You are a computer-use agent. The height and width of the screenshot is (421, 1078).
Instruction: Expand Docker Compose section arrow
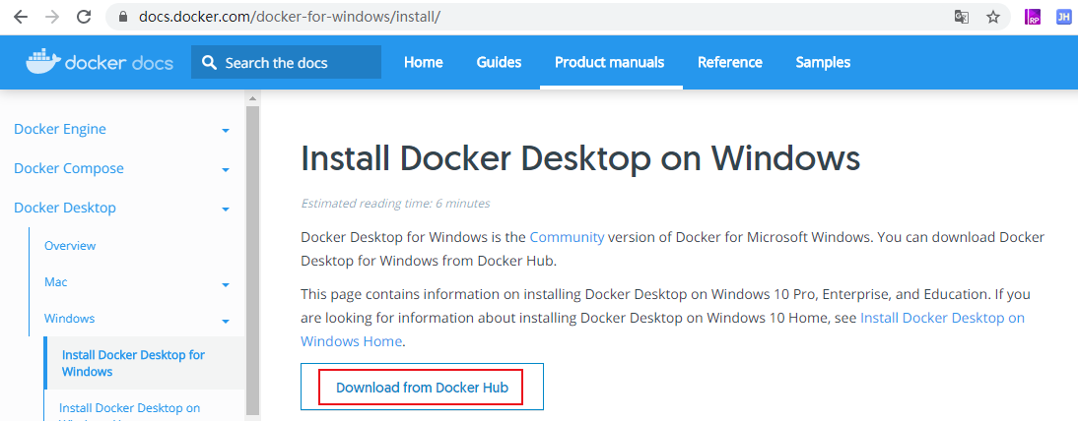tap(225, 169)
